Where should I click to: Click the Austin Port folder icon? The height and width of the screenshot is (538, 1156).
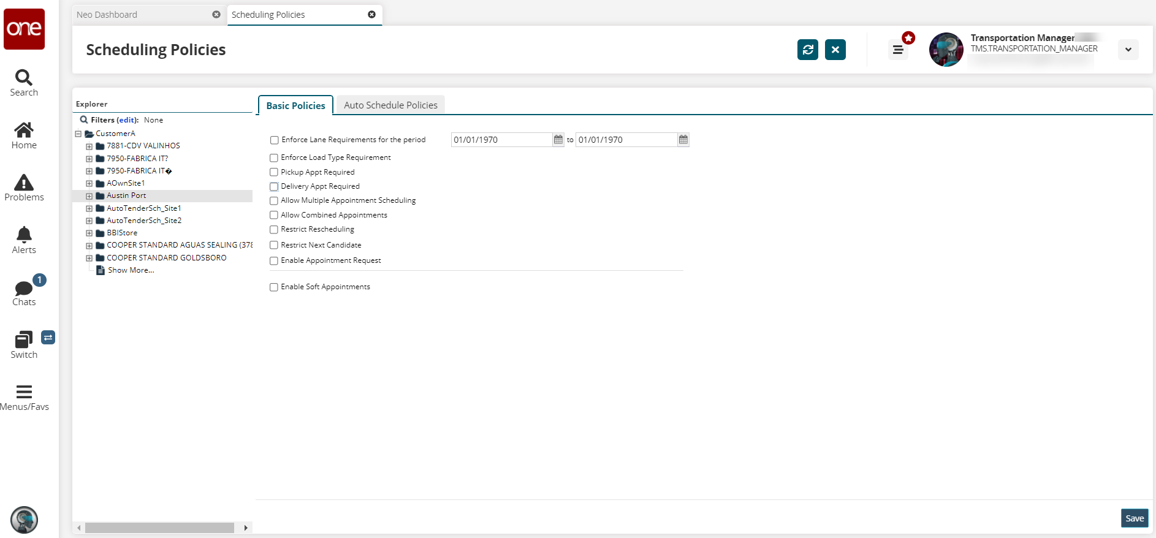coord(100,196)
